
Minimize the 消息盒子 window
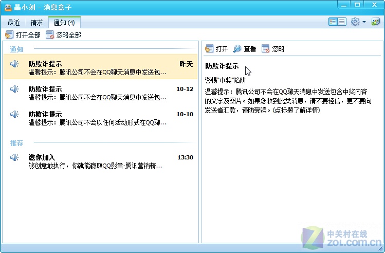pyautogui.click(x=344, y=5)
